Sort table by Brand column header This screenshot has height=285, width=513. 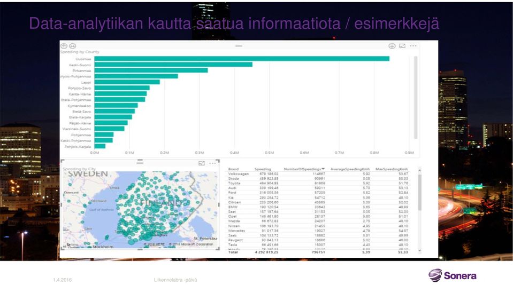click(x=233, y=169)
